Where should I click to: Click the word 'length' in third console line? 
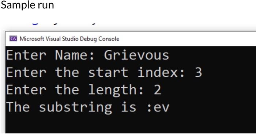(112, 90)
